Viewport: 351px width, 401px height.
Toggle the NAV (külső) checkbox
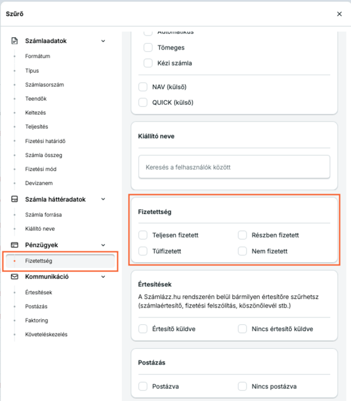[143, 87]
